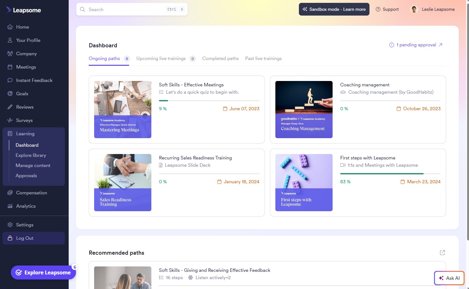Click the icon before Coaching management (by GoodHabitz)
Viewport: 469px width, 289px height.
point(343,92)
